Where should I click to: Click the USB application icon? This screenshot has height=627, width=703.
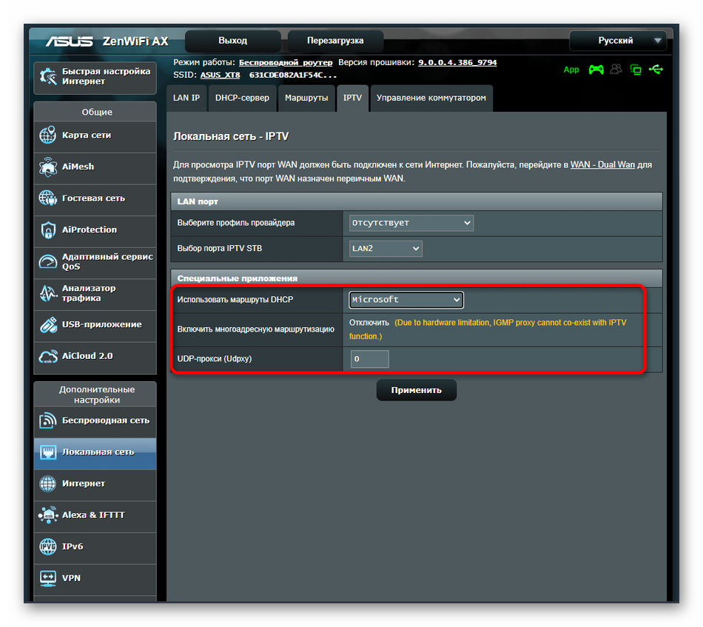[48, 325]
